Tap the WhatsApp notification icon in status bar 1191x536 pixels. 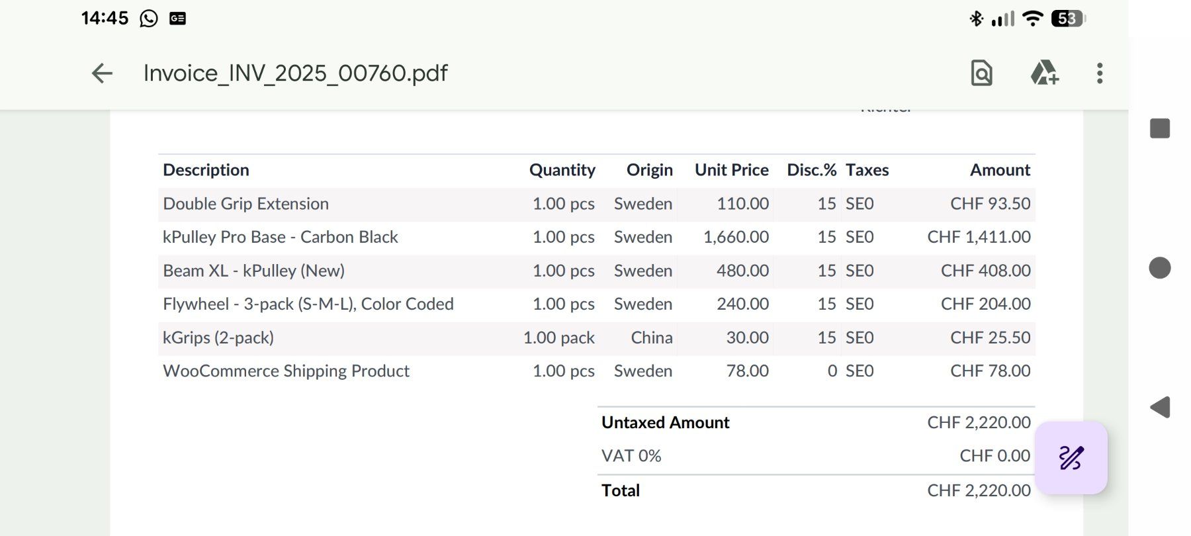(149, 18)
